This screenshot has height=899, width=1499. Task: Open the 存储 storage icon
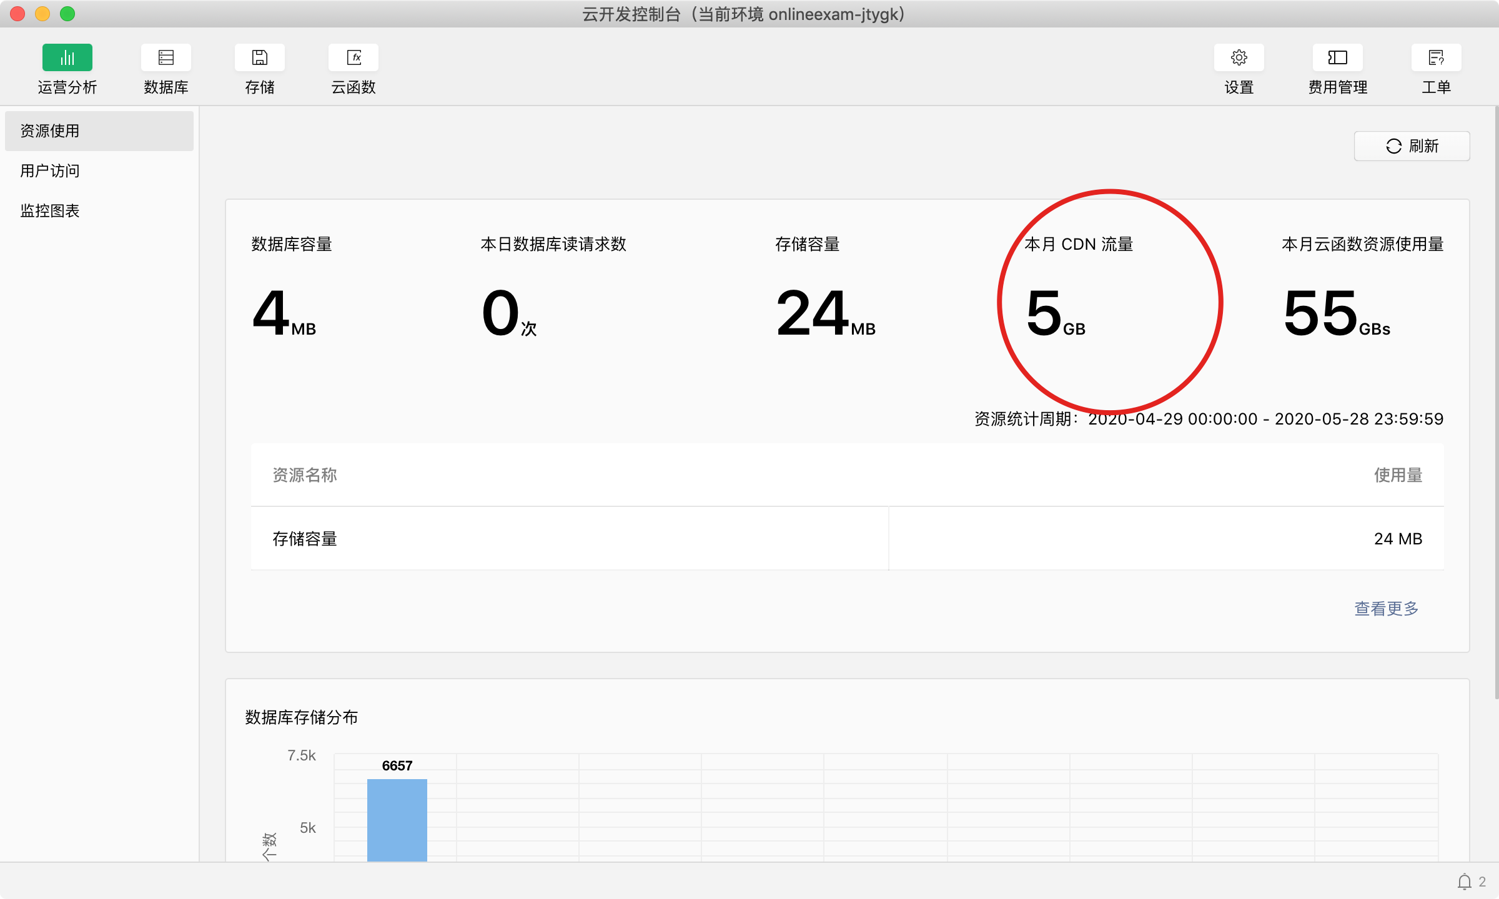point(259,58)
